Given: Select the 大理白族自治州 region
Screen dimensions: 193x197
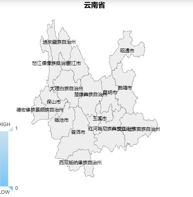Looking at the screenshot, I should (67, 88).
